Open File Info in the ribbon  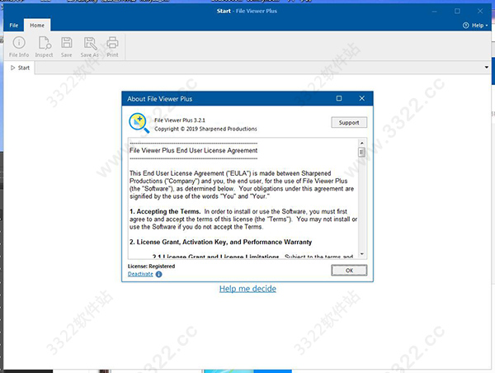coord(19,47)
